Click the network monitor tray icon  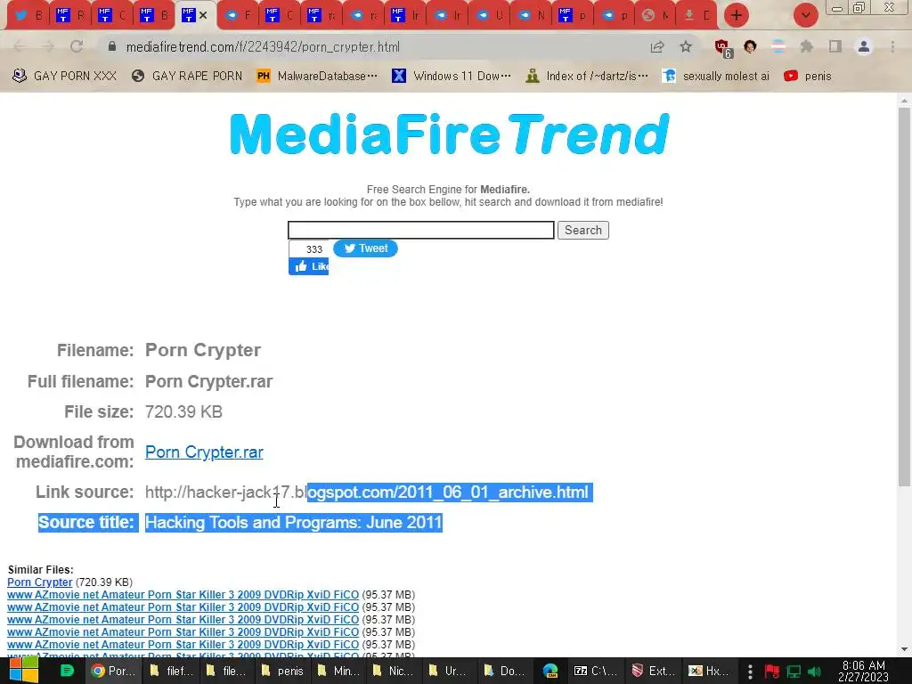coord(794,672)
